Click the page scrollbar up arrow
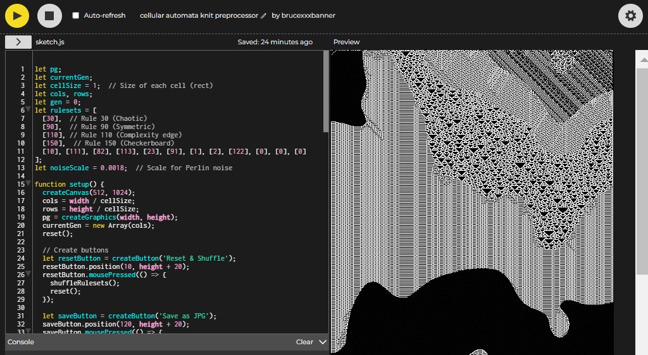The image size is (648, 355). 642,59
